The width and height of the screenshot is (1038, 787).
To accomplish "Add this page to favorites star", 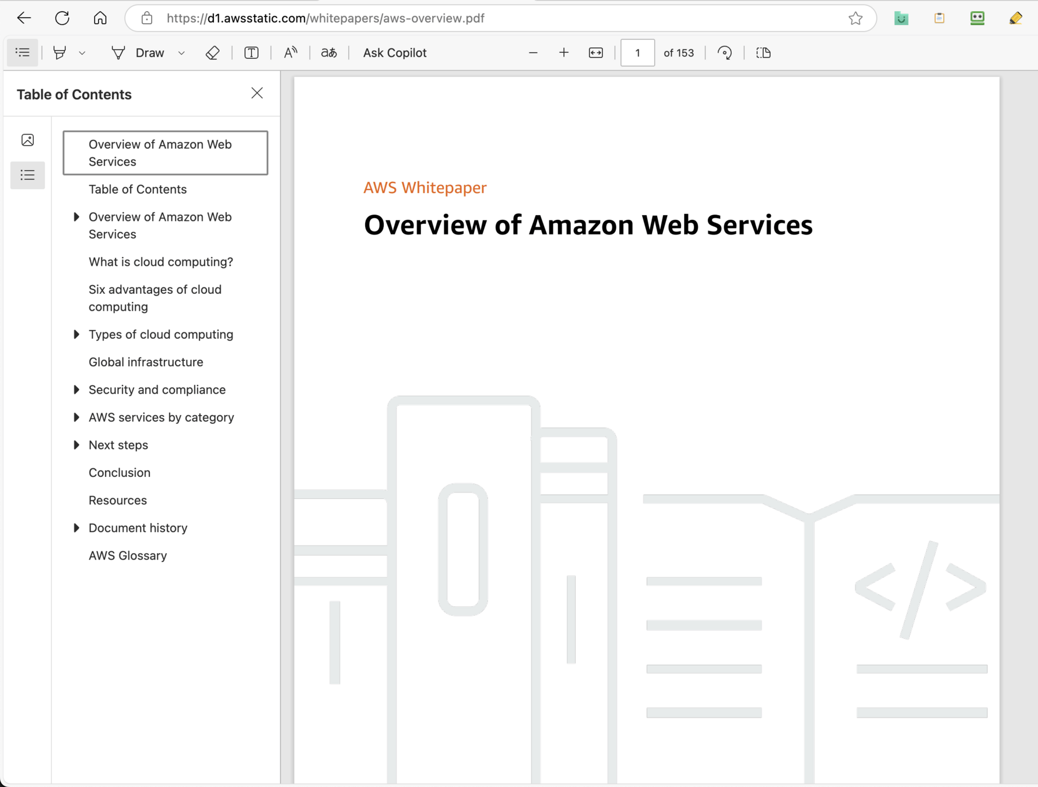I will click(x=855, y=18).
